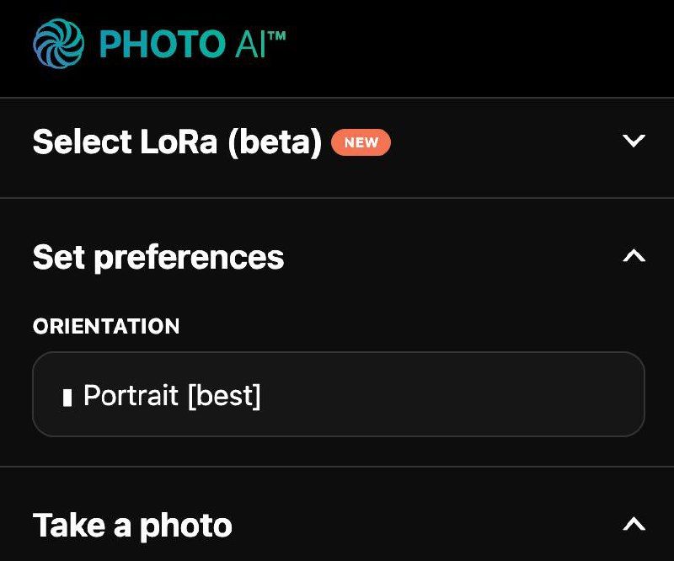Click the ORIENTATION label
The height and width of the screenshot is (561, 674).
click(x=106, y=327)
